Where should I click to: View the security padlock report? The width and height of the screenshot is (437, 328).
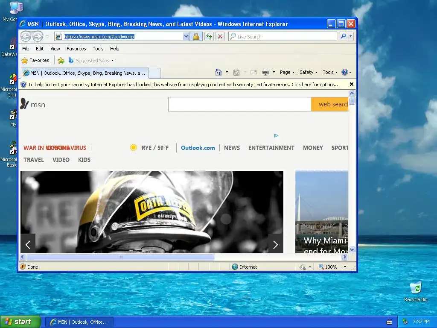click(x=196, y=37)
